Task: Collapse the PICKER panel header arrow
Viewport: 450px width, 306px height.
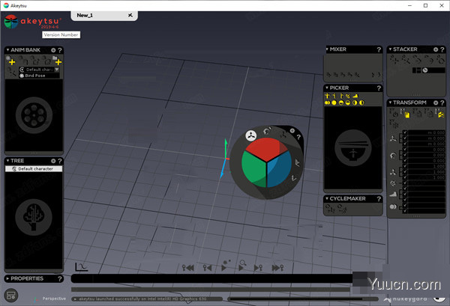Action: pos(328,88)
